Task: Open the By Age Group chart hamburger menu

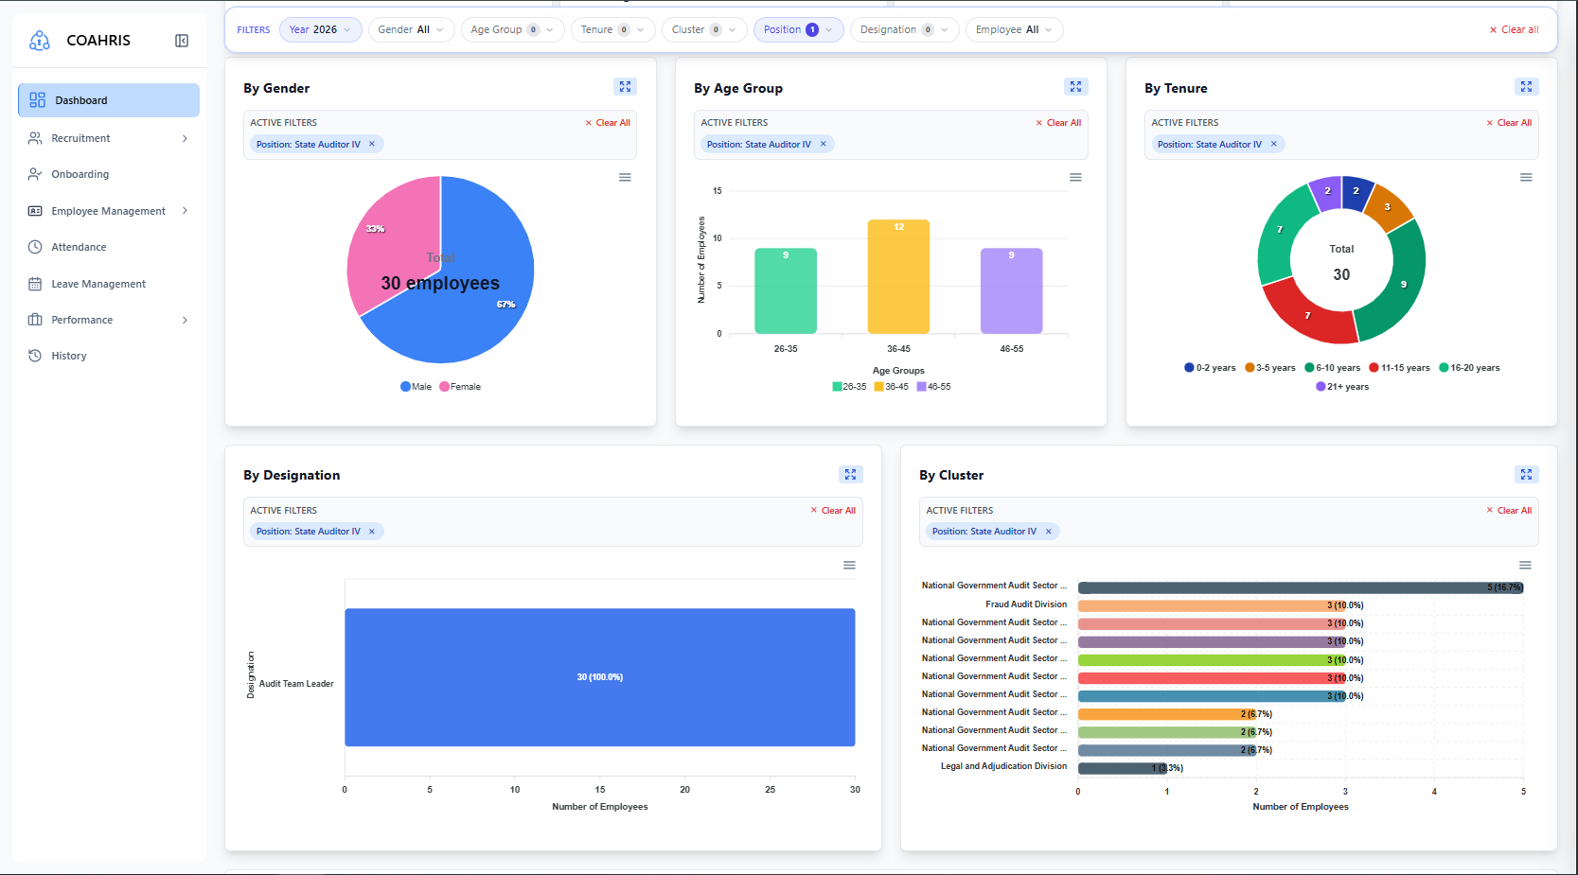Action: click(1075, 178)
